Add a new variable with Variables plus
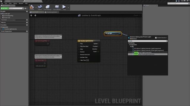Screen dimensions: 190x106 [27, 25]
